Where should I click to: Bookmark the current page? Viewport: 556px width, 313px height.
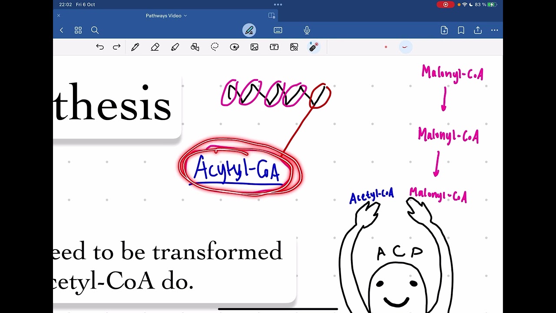tap(461, 30)
